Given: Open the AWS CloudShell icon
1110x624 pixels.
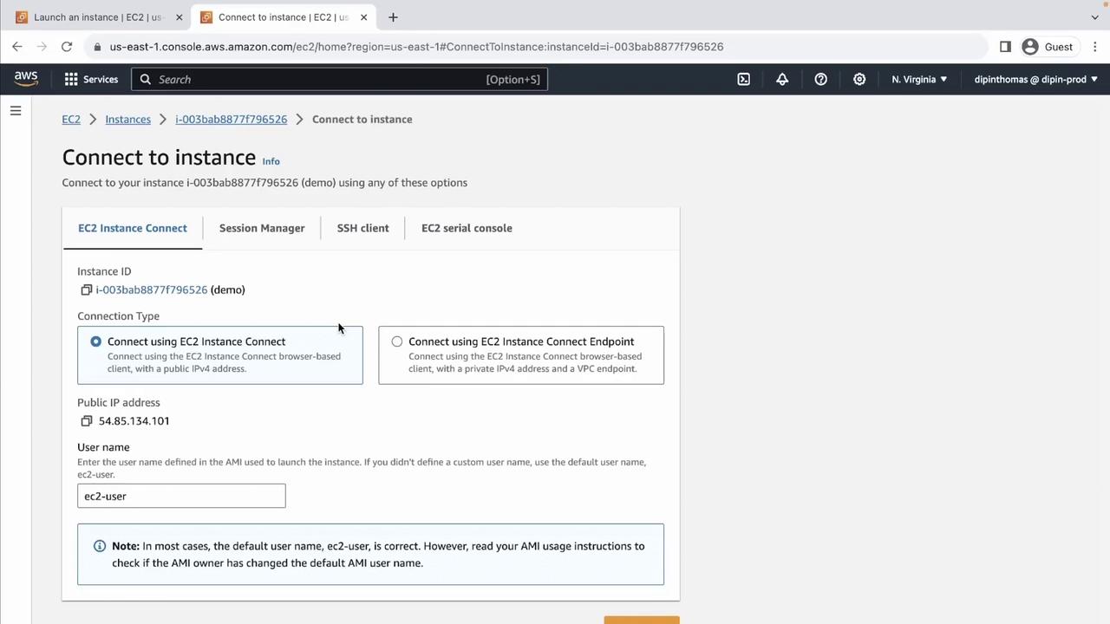Looking at the screenshot, I should [x=744, y=79].
